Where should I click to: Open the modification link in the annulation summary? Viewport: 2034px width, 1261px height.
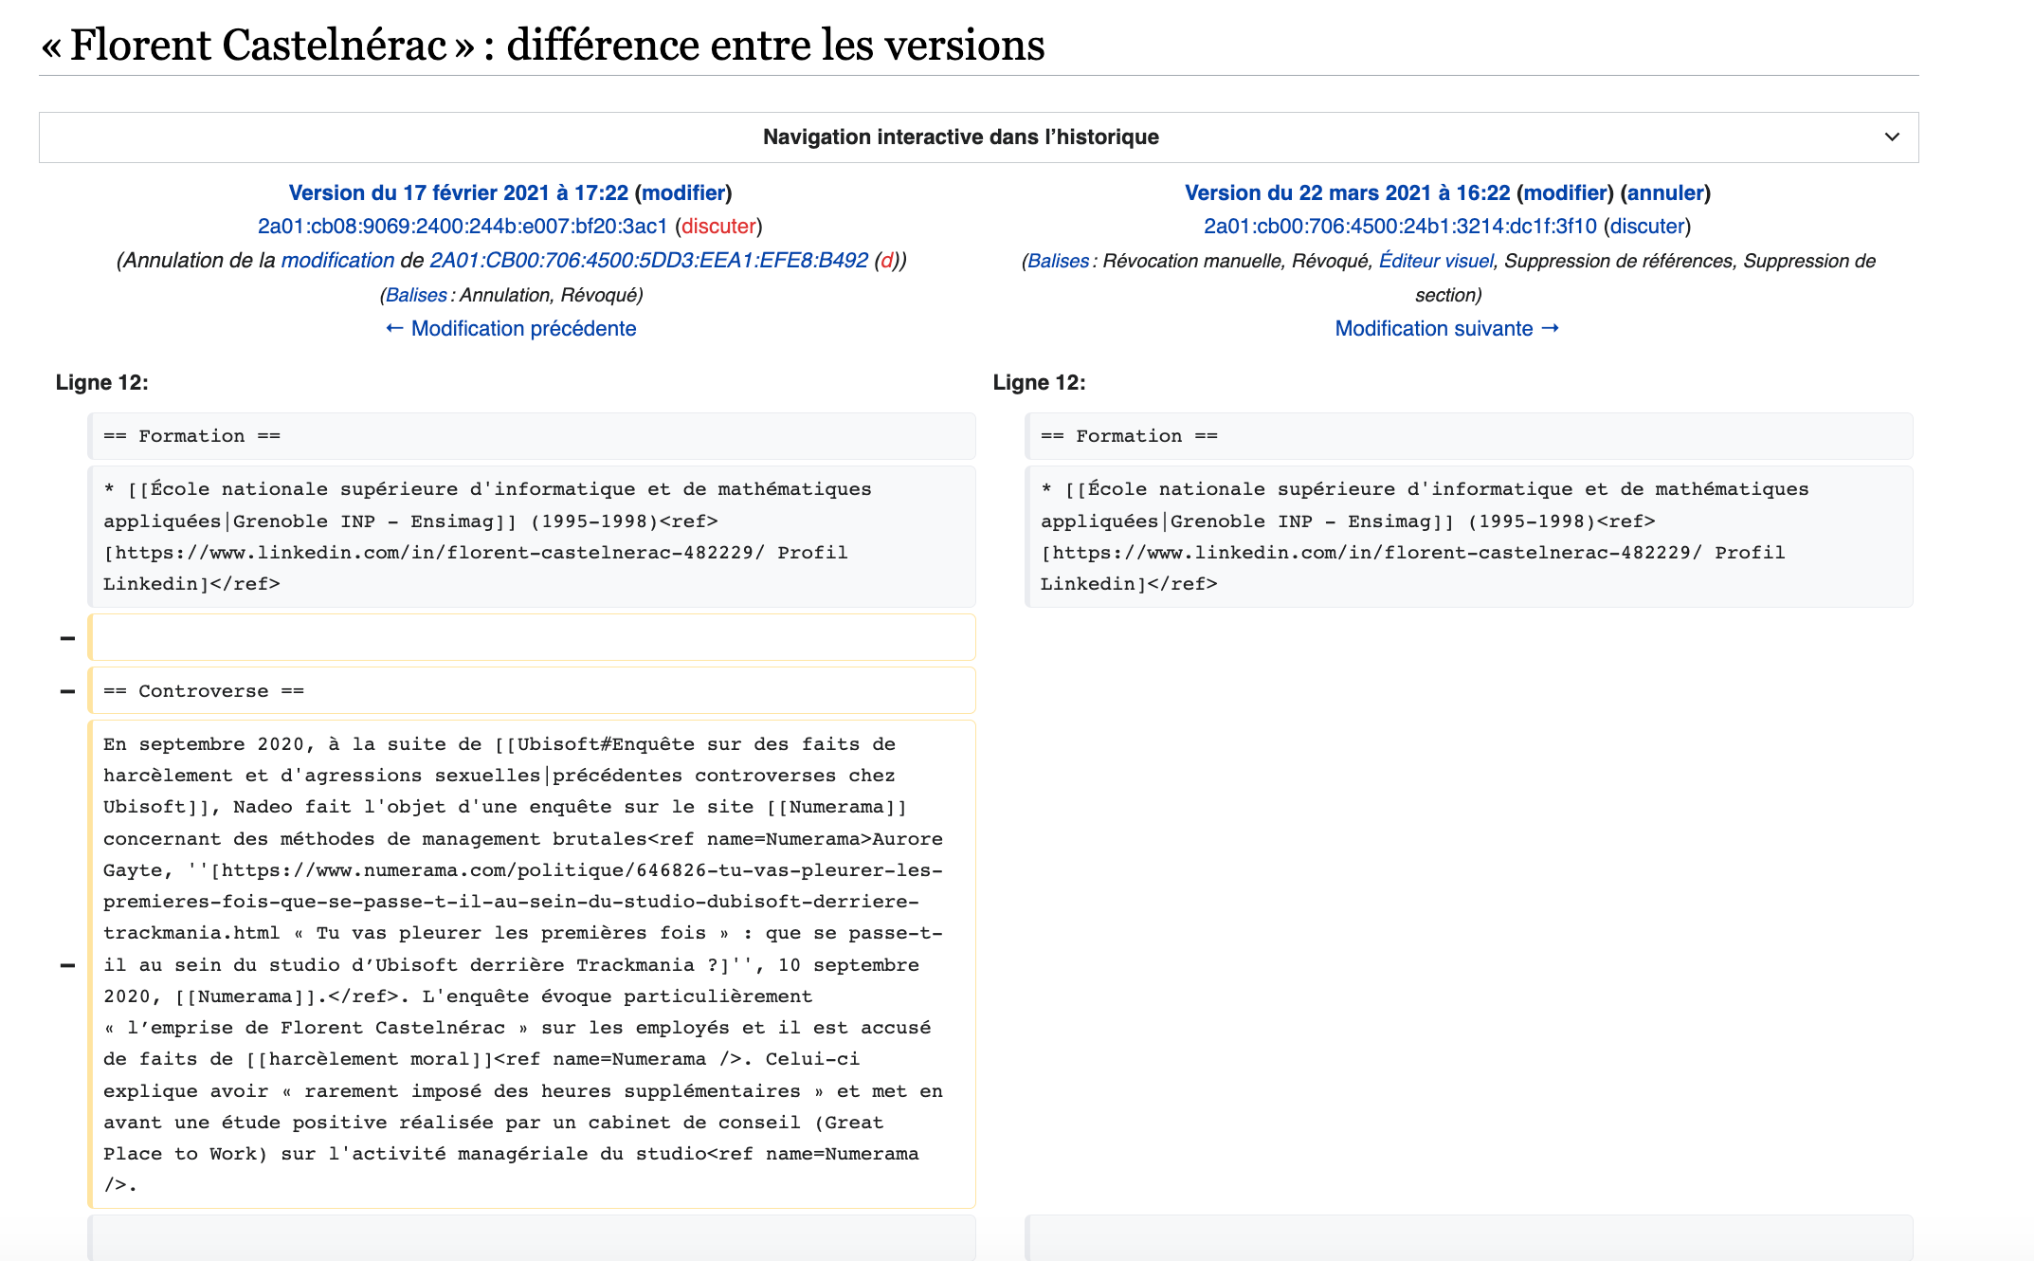[x=337, y=260]
